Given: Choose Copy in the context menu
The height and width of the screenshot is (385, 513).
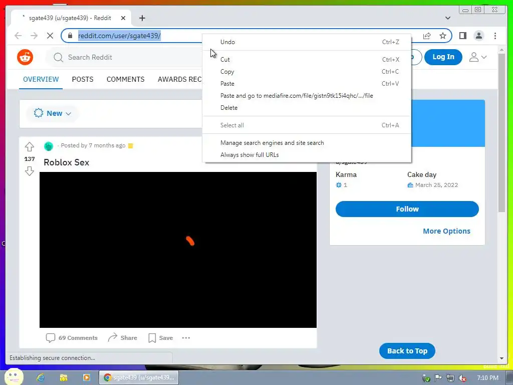Looking at the screenshot, I should coord(307,72).
